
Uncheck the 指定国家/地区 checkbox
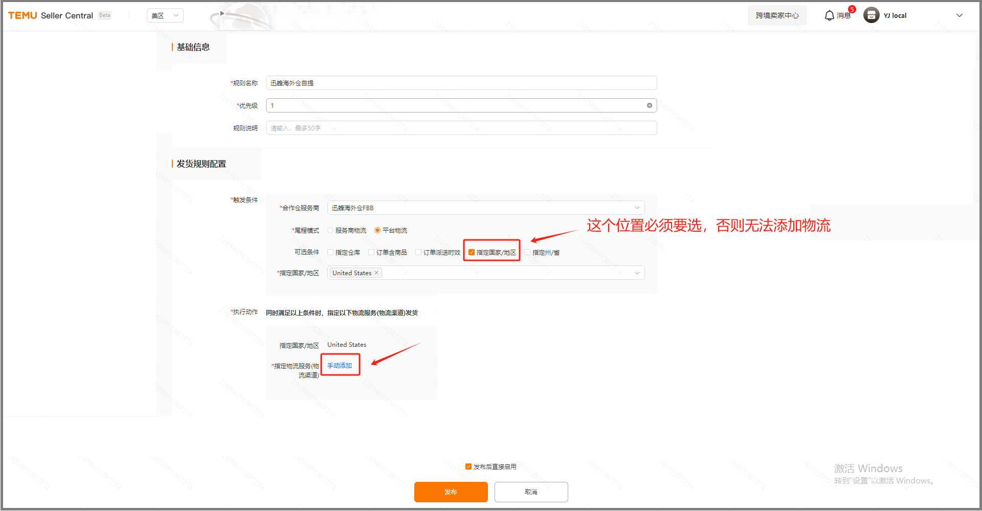(472, 252)
